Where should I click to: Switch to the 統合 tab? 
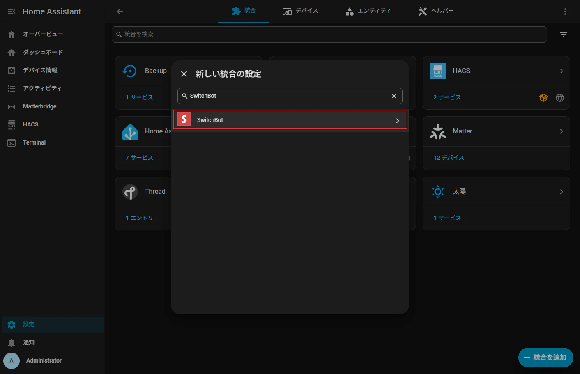coord(244,11)
